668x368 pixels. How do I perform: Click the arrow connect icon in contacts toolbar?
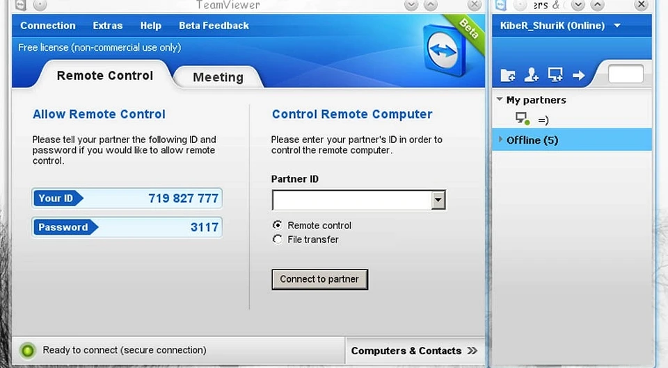pyautogui.click(x=578, y=75)
